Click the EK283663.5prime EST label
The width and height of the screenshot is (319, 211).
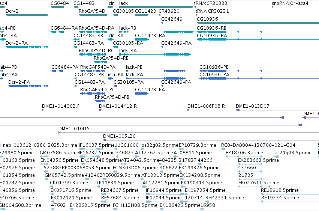click(258, 160)
